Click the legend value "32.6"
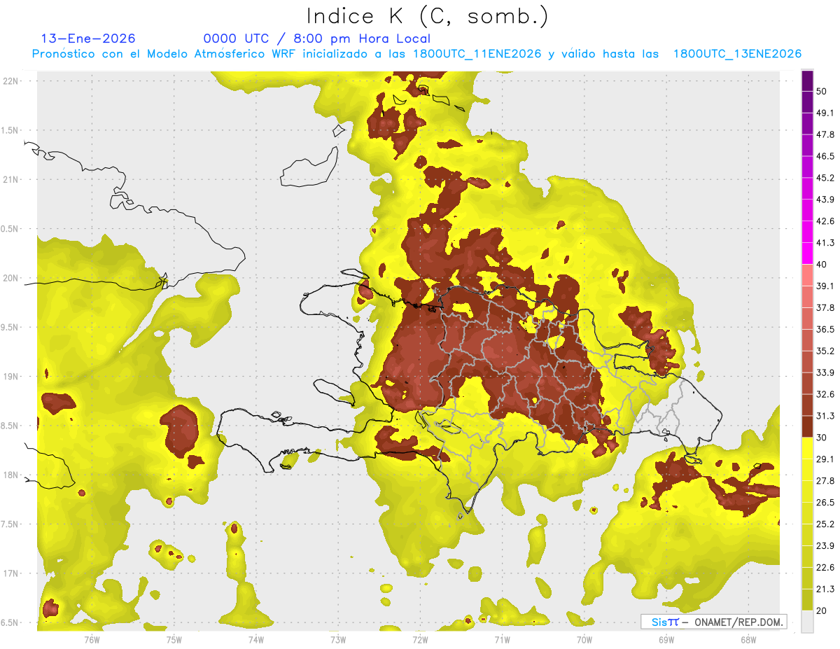Viewport: 840px width, 649px height. [x=825, y=394]
